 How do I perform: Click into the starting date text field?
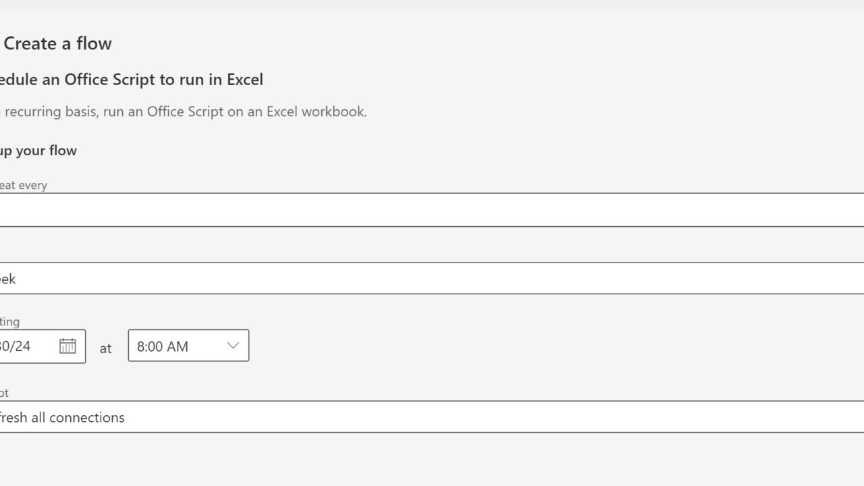24,346
